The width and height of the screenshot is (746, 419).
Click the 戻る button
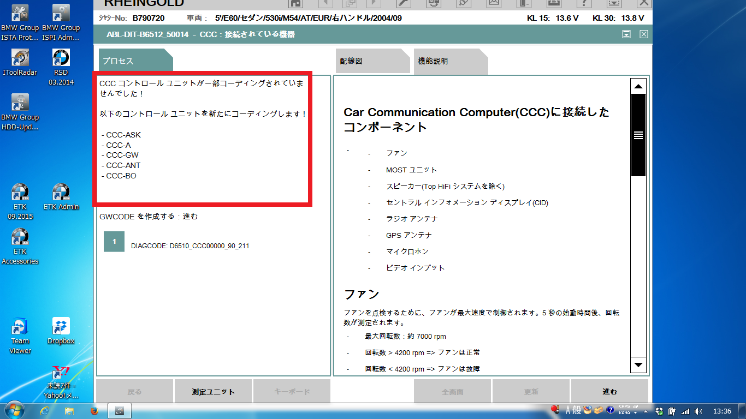134,391
